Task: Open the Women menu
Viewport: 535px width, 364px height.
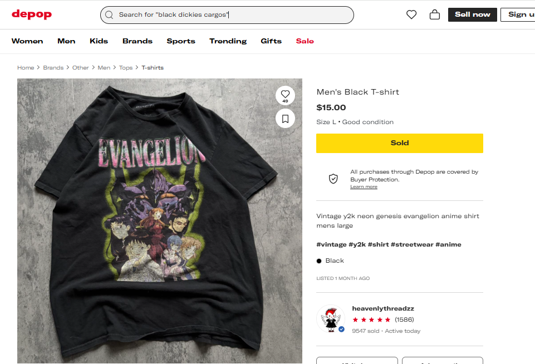Action: 27,41
